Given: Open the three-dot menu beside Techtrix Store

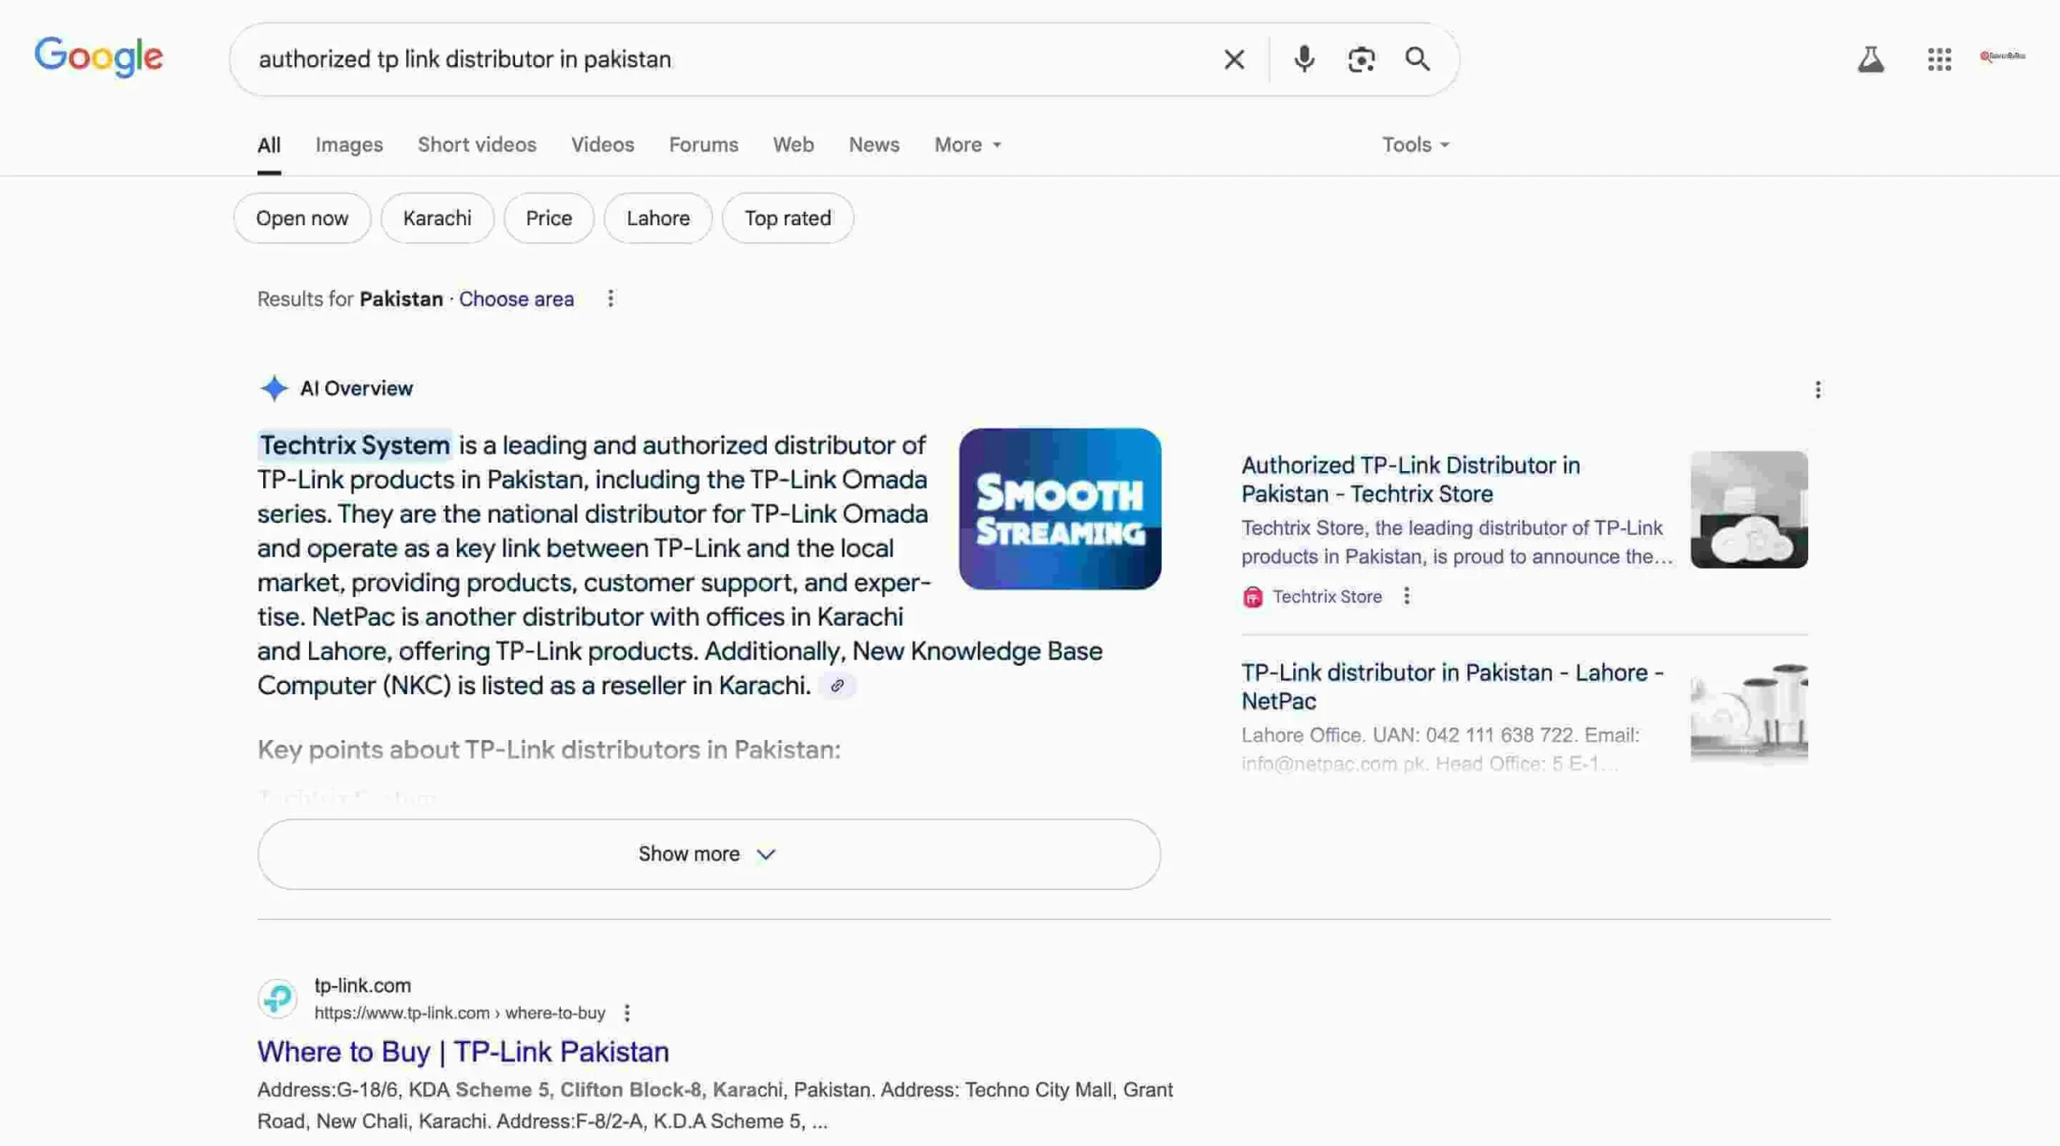Looking at the screenshot, I should 1407,596.
